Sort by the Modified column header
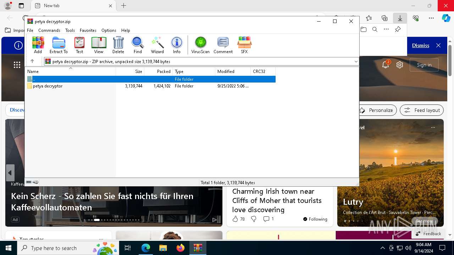The width and height of the screenshot is (454, 255). [233, 72]
